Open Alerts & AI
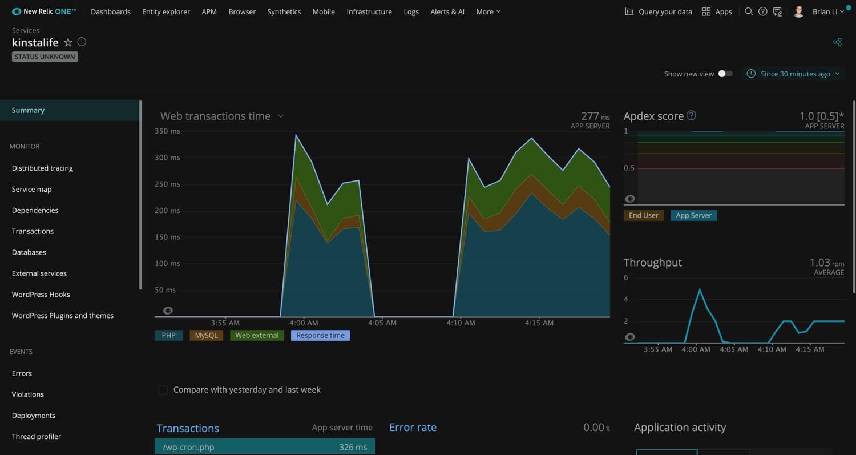Image resolution: width=856 pixels, height=455 pixels. click(x=447, y=11)
